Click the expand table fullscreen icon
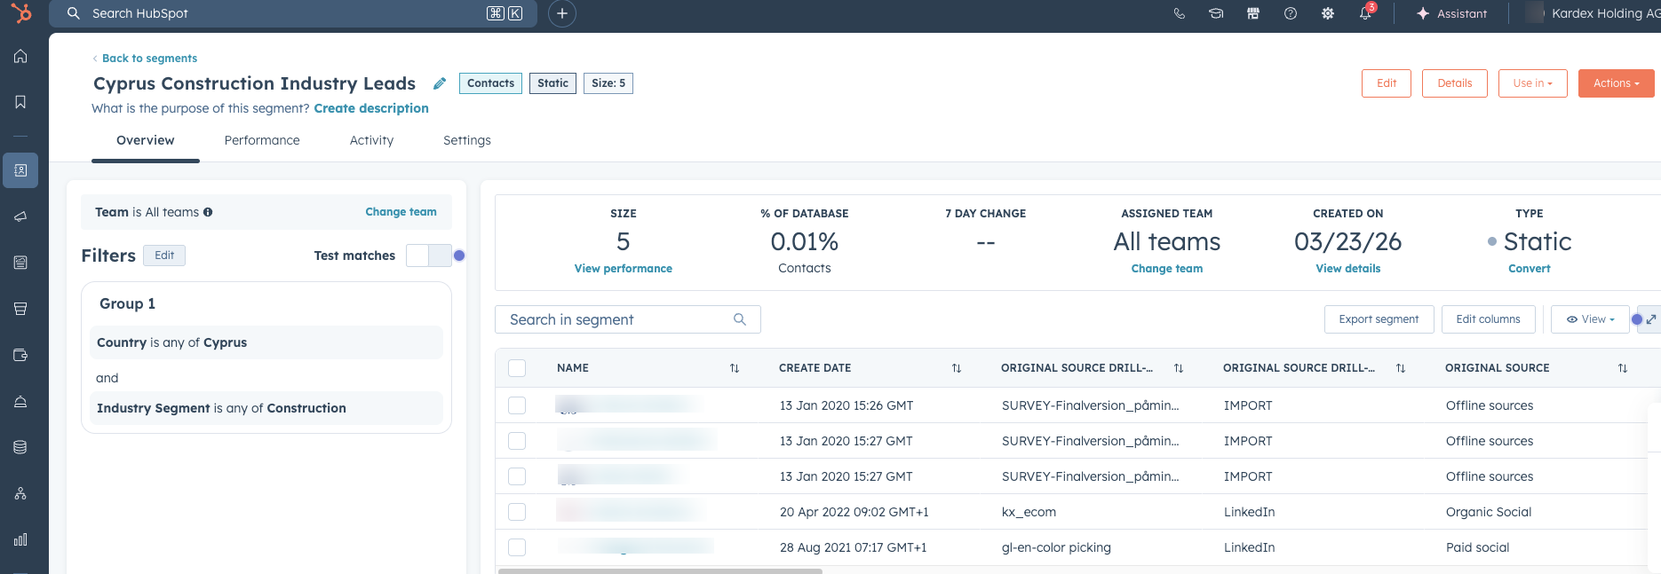This screenshot has height=574, width=1661. (1650, 319)
